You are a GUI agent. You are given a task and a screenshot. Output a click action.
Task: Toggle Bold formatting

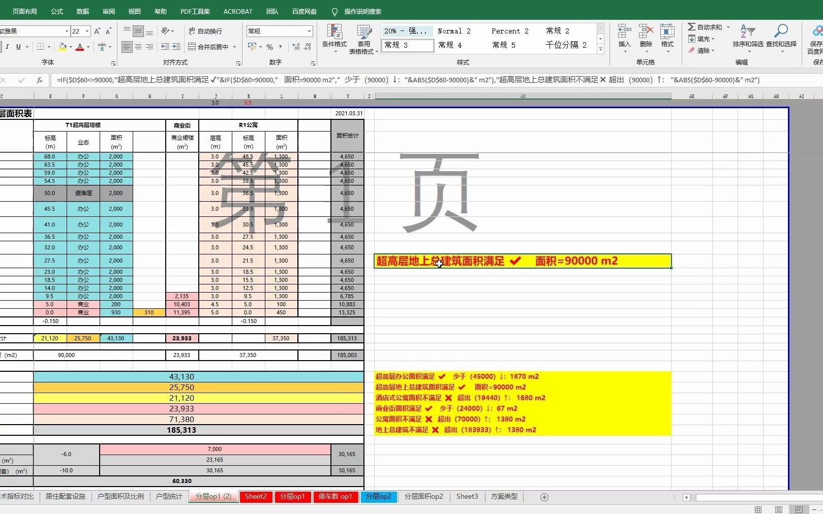(0, 46)
